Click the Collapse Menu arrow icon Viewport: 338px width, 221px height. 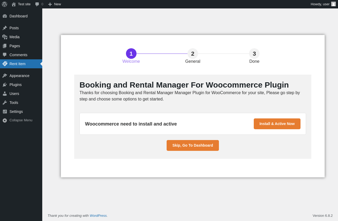coord(5,120)
